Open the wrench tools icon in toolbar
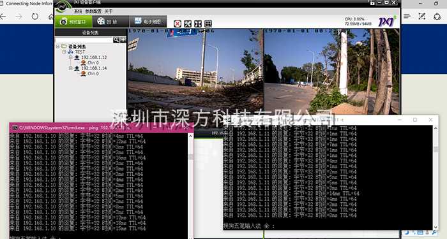447x239 pixels. 188,24
